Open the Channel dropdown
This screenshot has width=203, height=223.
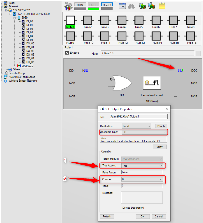pyautogui.click(x=142, y=179)
